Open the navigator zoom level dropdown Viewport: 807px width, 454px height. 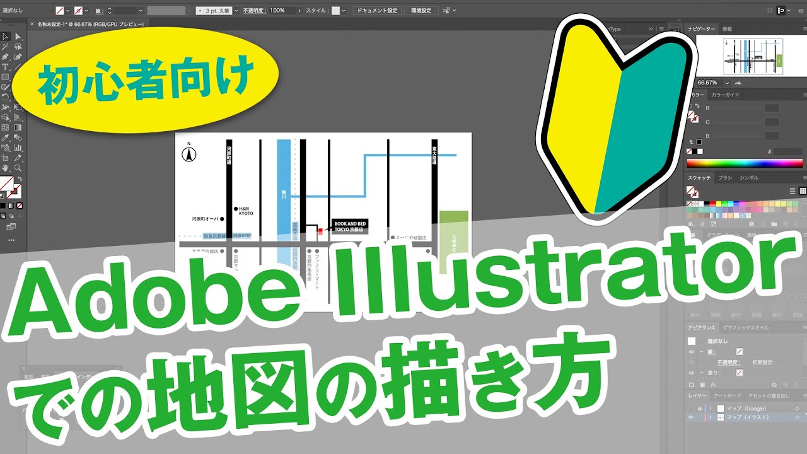727,83
